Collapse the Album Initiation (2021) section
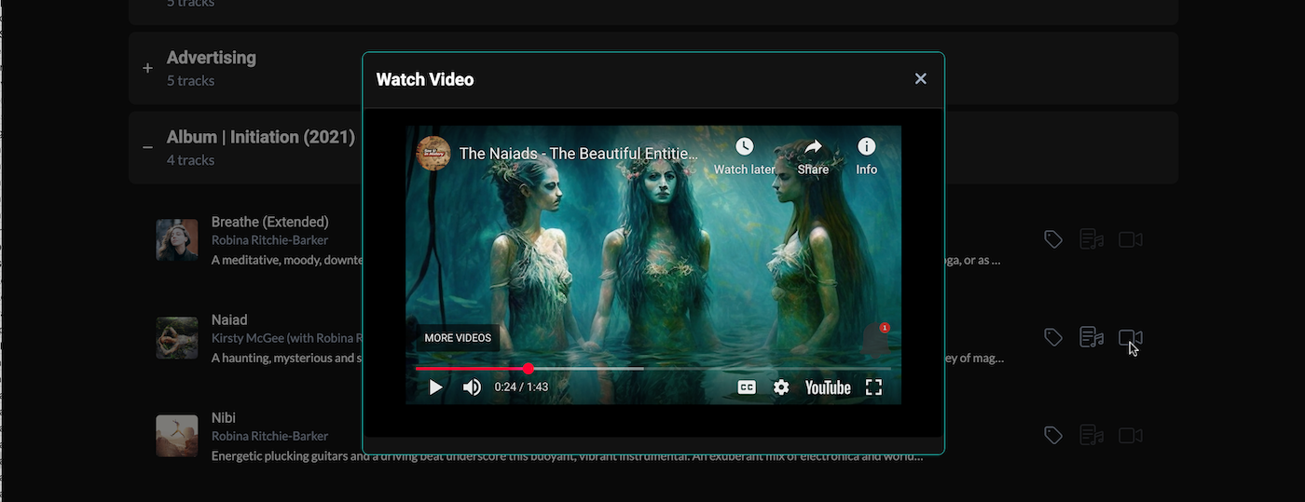The image size is (1305, 502). (x=147, y=147)
